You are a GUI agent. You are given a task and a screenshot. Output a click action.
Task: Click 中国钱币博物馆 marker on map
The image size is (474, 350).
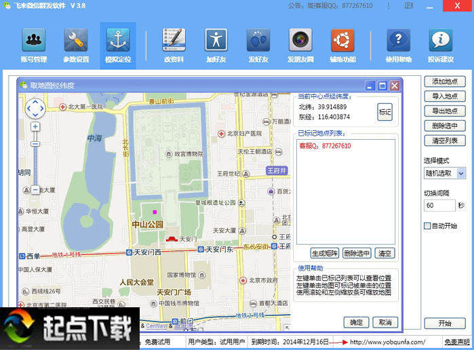pos(153,303)
